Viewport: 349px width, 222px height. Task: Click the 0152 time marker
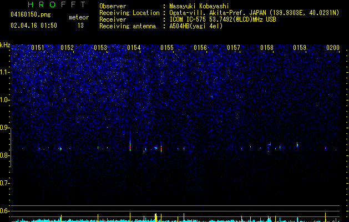[67, 48]
